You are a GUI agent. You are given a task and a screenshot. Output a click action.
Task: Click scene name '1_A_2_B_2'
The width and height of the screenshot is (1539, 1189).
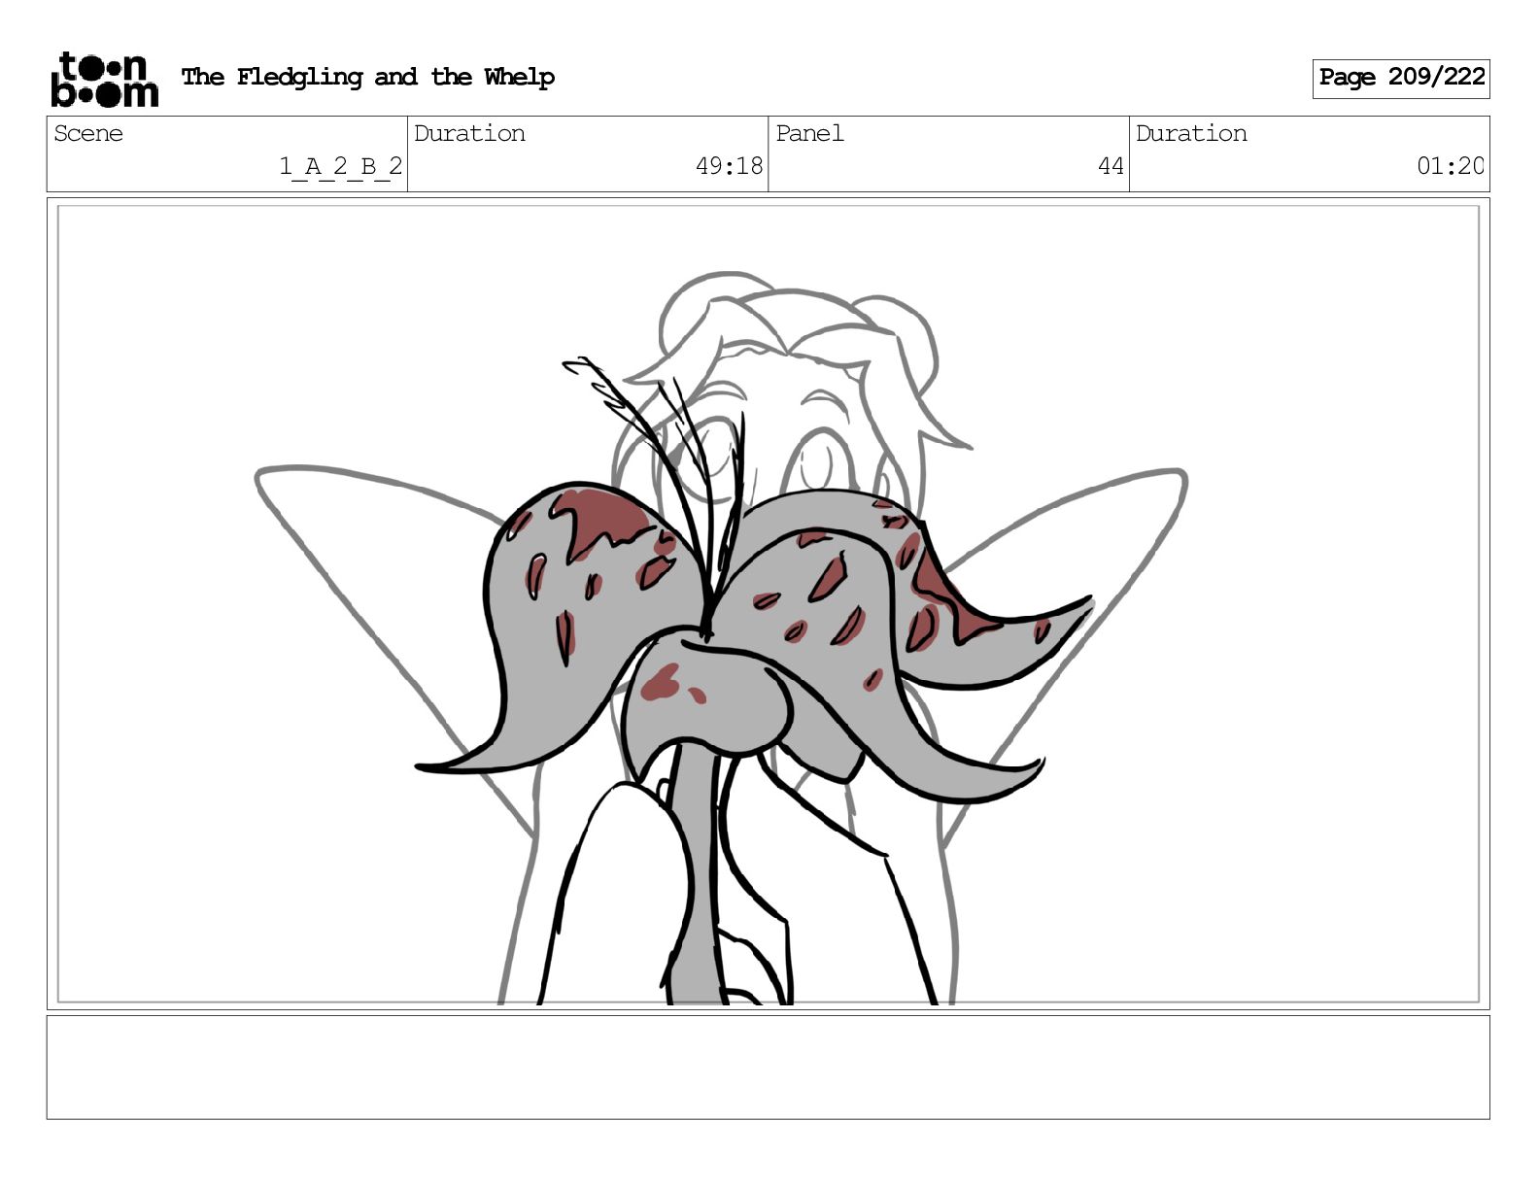(x=340, y=166)
